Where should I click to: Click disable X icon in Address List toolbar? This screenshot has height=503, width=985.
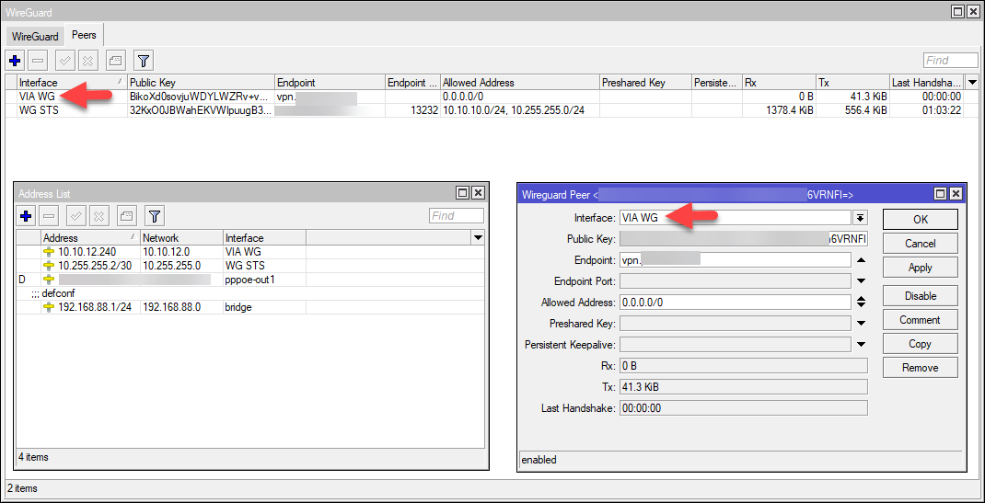pos(98,216)
